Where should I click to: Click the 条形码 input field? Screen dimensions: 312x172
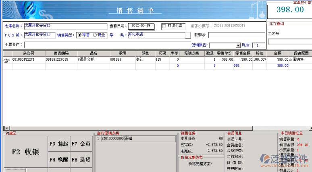(x=237, y=35)
